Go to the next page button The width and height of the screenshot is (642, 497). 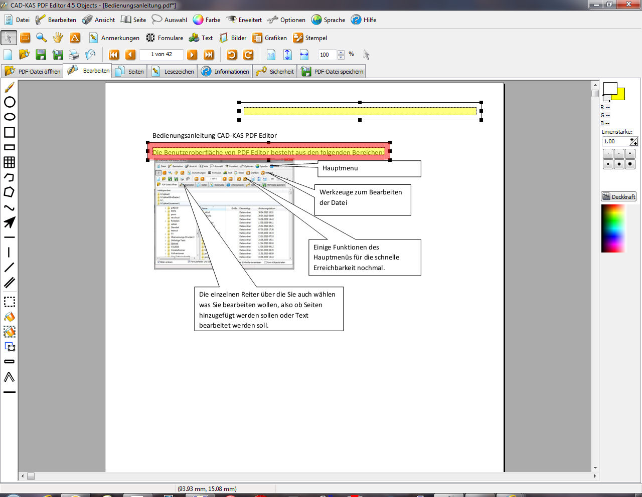(x=192, y=55)
